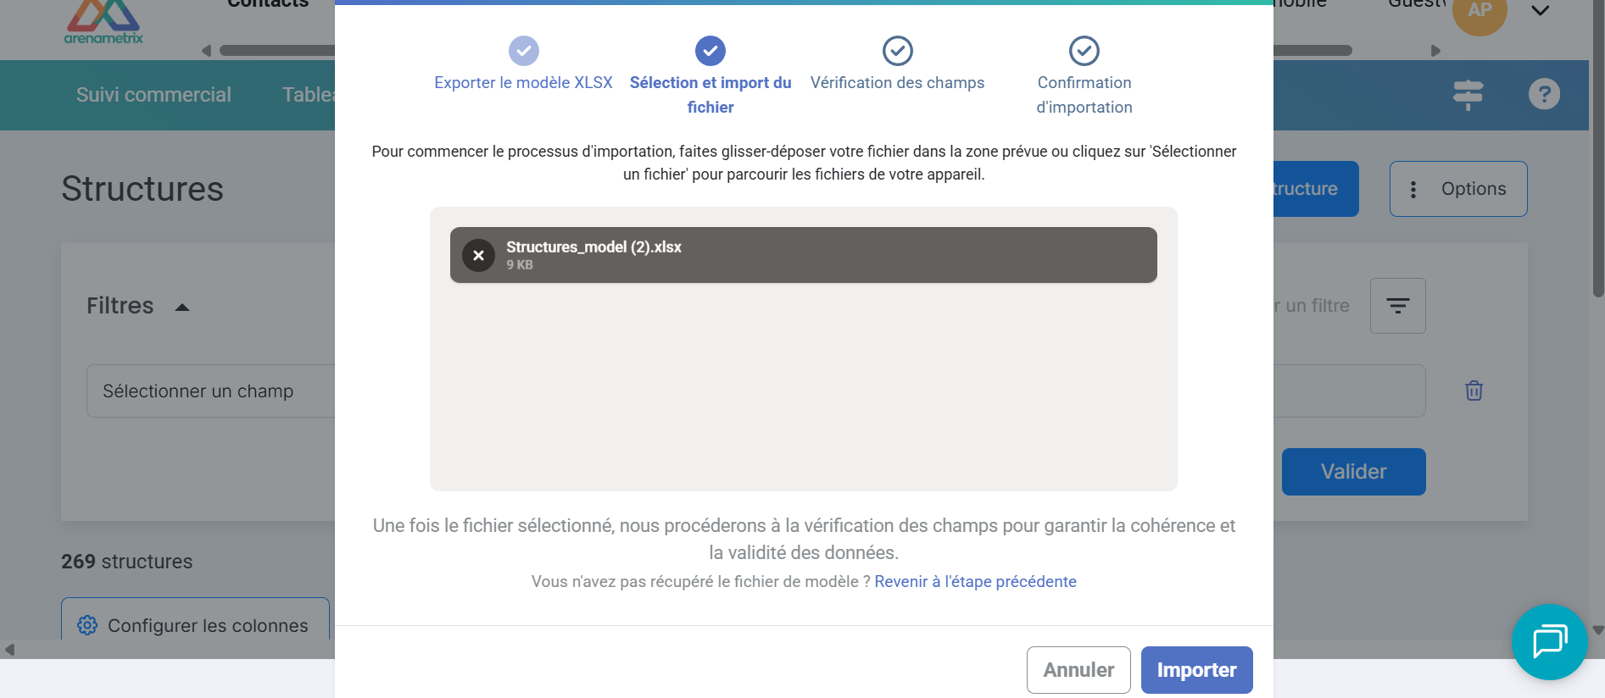1605x698 pixels.
Task: Open the signpost navigation icon
Action: (x=1468, y=94)
